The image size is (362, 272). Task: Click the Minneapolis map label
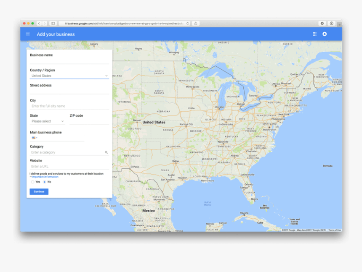pos(192,87)
